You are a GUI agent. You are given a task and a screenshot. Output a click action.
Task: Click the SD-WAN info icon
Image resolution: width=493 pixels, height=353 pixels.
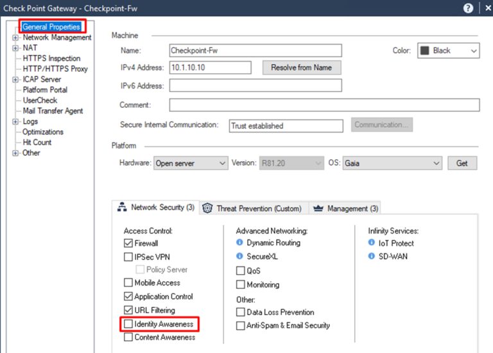tap(371, 256)
